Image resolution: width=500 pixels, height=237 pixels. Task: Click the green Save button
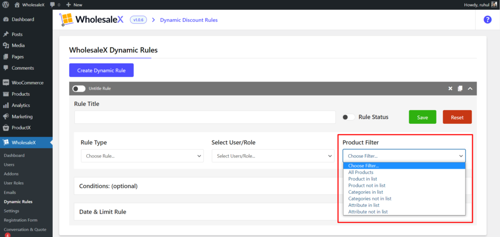click(x=422, y=117)
